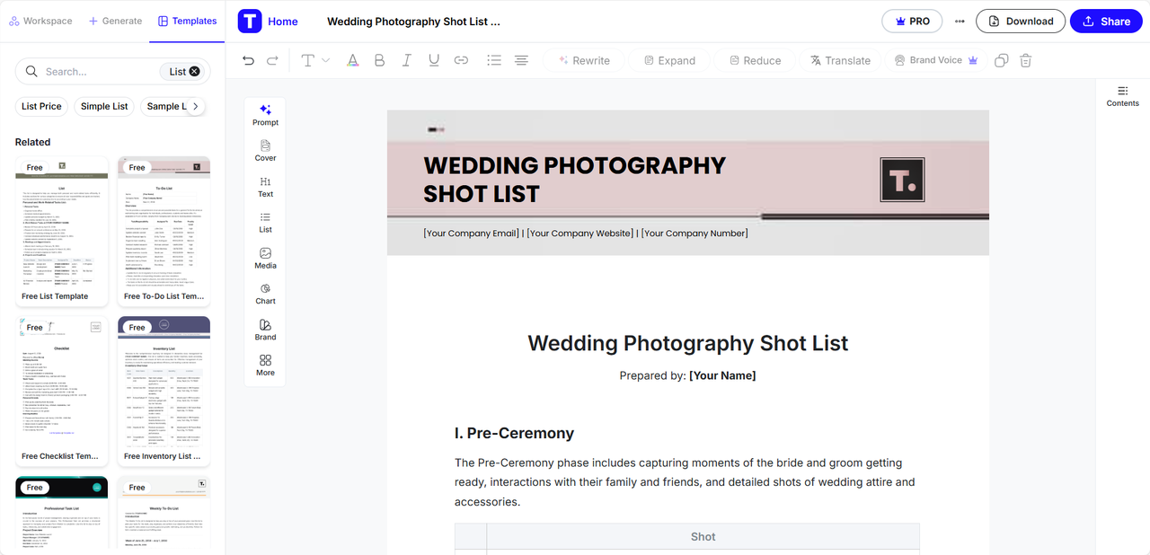
Task: Click the Shot table column header
Action: click(703, 537)
